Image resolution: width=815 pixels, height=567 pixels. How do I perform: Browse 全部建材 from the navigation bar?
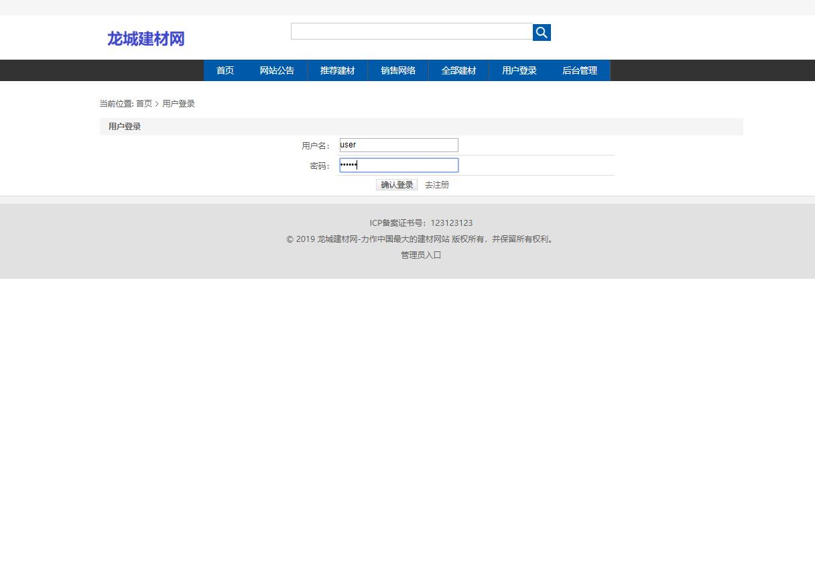coord(458,70)
